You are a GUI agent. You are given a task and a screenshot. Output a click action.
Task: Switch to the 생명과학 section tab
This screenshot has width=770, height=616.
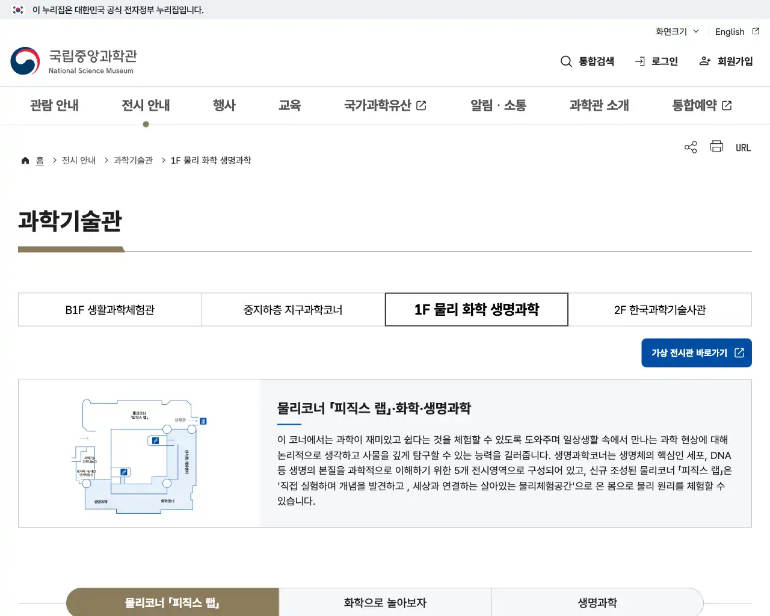(597, 602)
